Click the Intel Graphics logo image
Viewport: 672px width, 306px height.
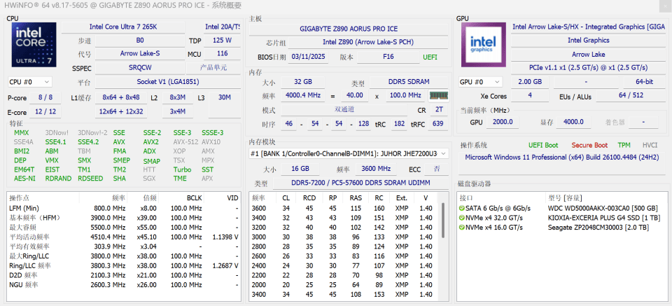[483, 46]
